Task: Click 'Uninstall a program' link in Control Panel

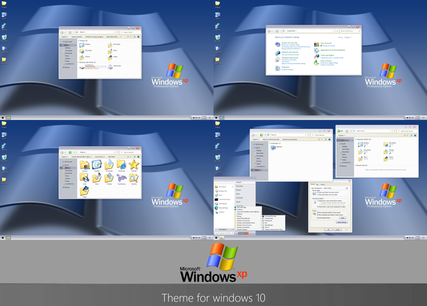Action: 288,69
